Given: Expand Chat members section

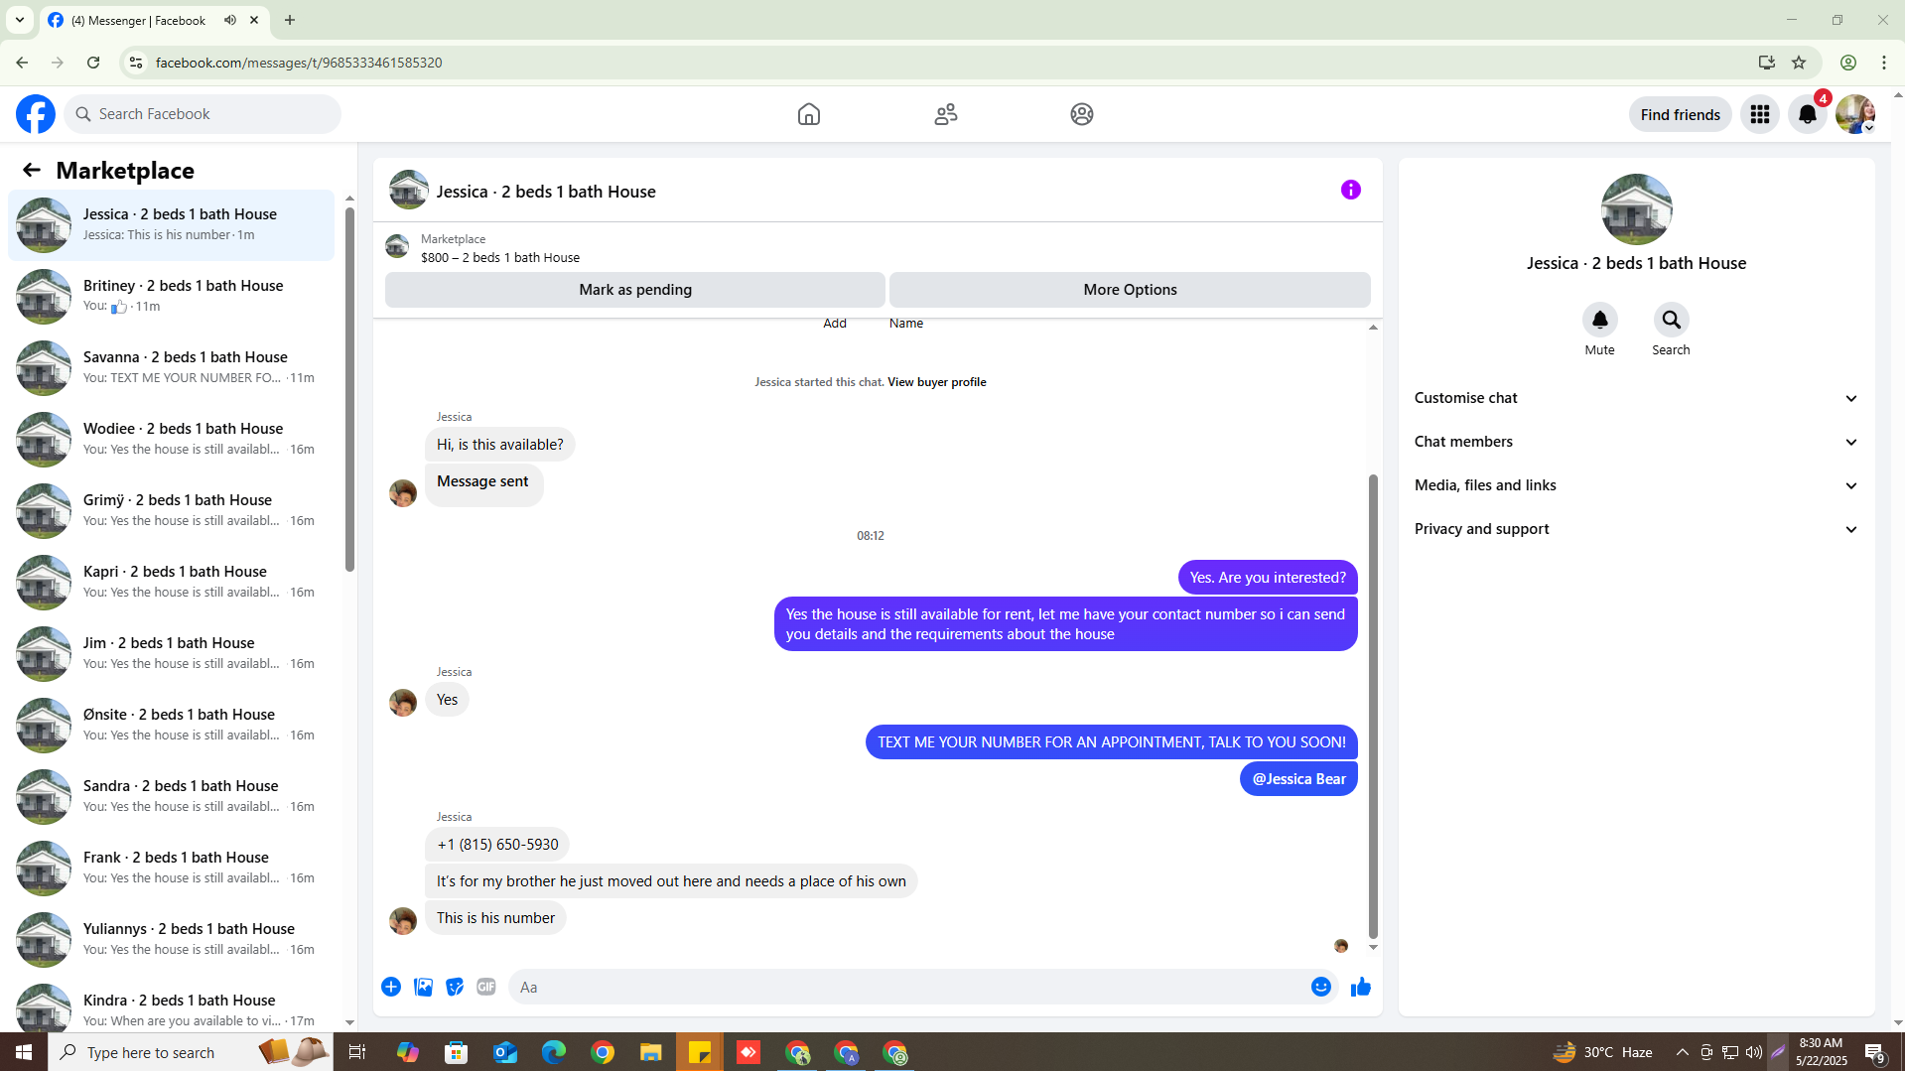Looking at the screenshot, I should (1636, 442).
